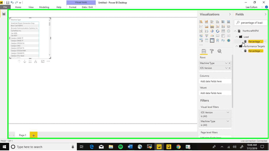Add a new report page
The width and height of the screenshot is (269, 151).
coord(33,135)
